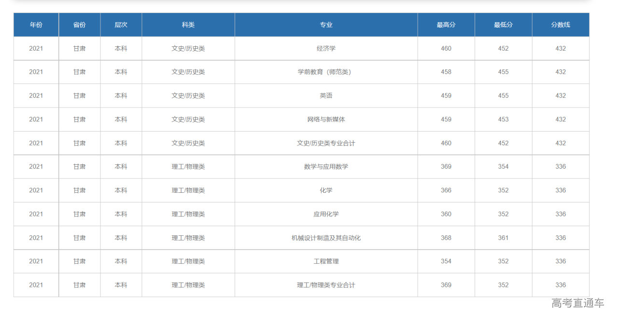Viewport: 618px width, 322px height.
Task: Select the 分数线 column header
Action: click(x=561, y=25)
